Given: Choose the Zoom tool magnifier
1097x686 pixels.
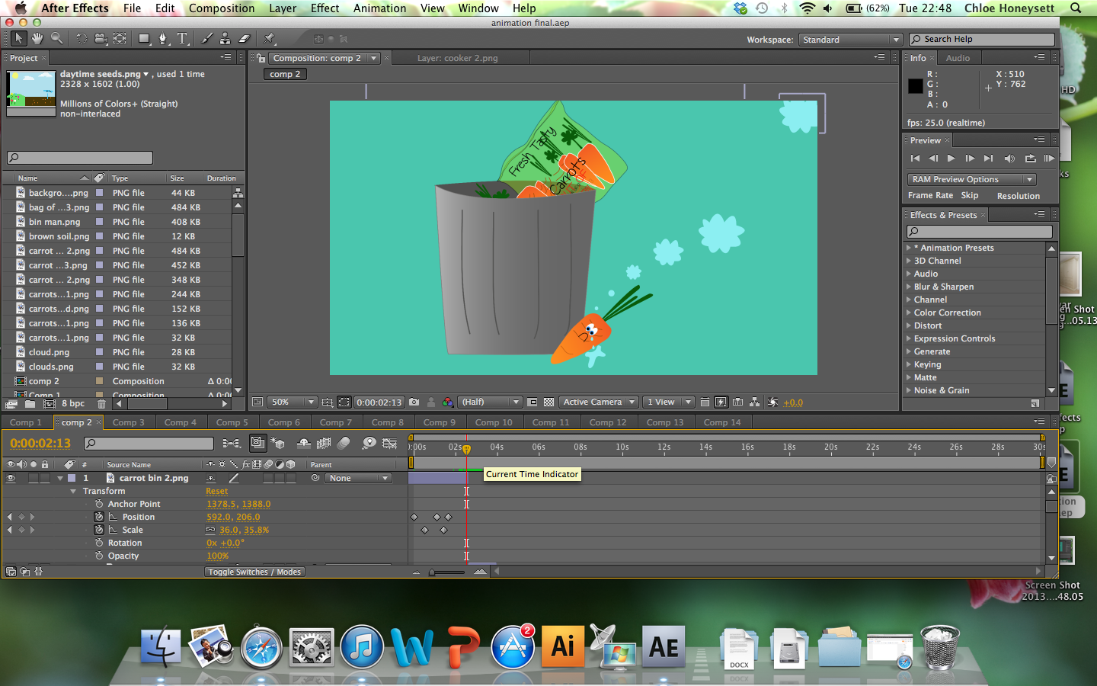Looking at the screenshot, I should tap(57, 39).
